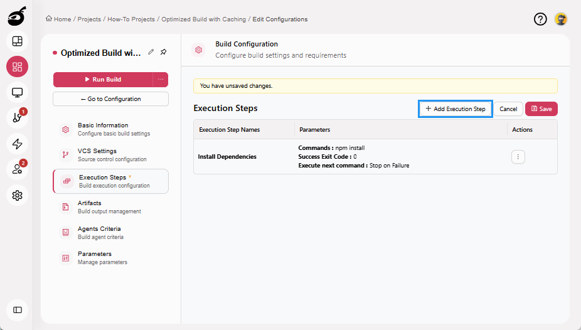
Task: Click the Agents Criteria icon
Action: click(x=66, y=232)
